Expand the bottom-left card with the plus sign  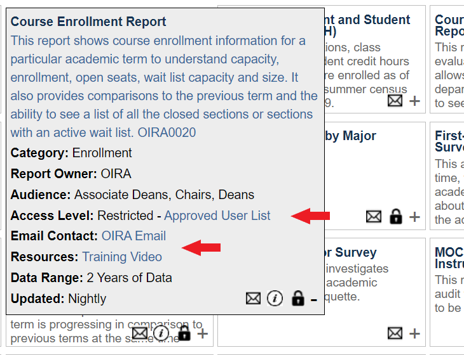click(x=202, y=333)
